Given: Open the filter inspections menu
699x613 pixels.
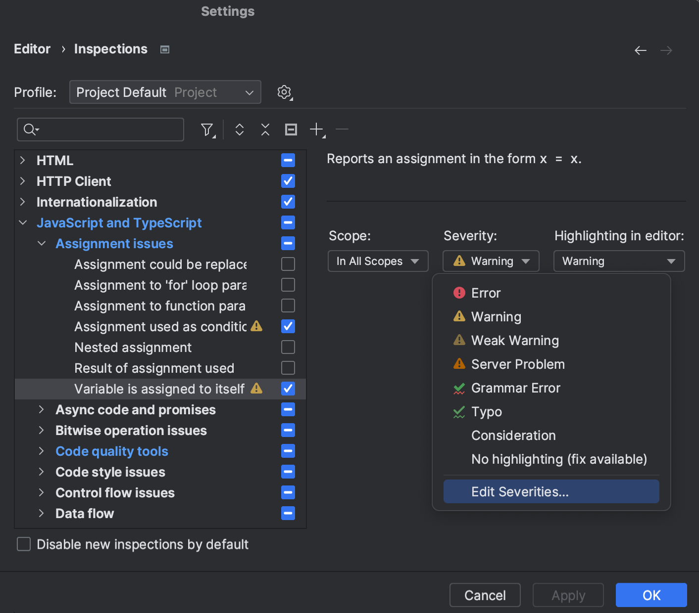Looking at the screenshot, I should [206, 130].
